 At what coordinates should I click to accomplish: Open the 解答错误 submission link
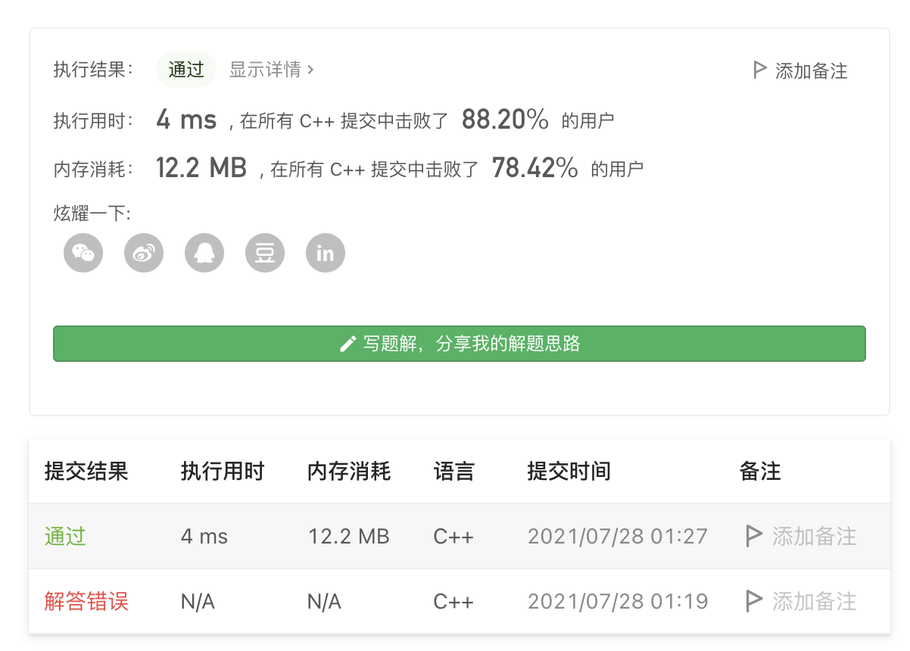pos(86,602)
